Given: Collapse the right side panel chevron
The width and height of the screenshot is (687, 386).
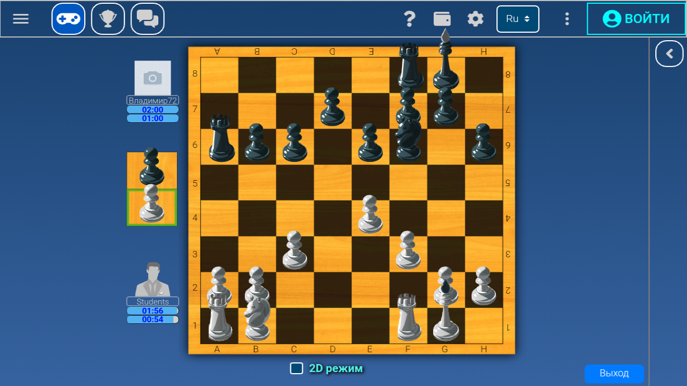Looking at the screenshot, I should (x=669, y=53).
